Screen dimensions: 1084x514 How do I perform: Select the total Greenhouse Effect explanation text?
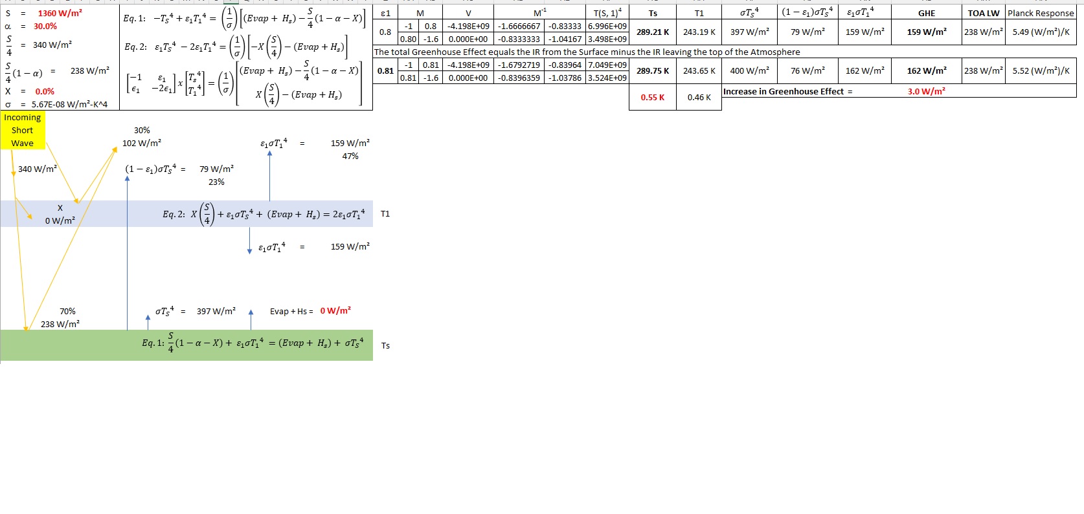pyautogui.click(x=587, y=52)
